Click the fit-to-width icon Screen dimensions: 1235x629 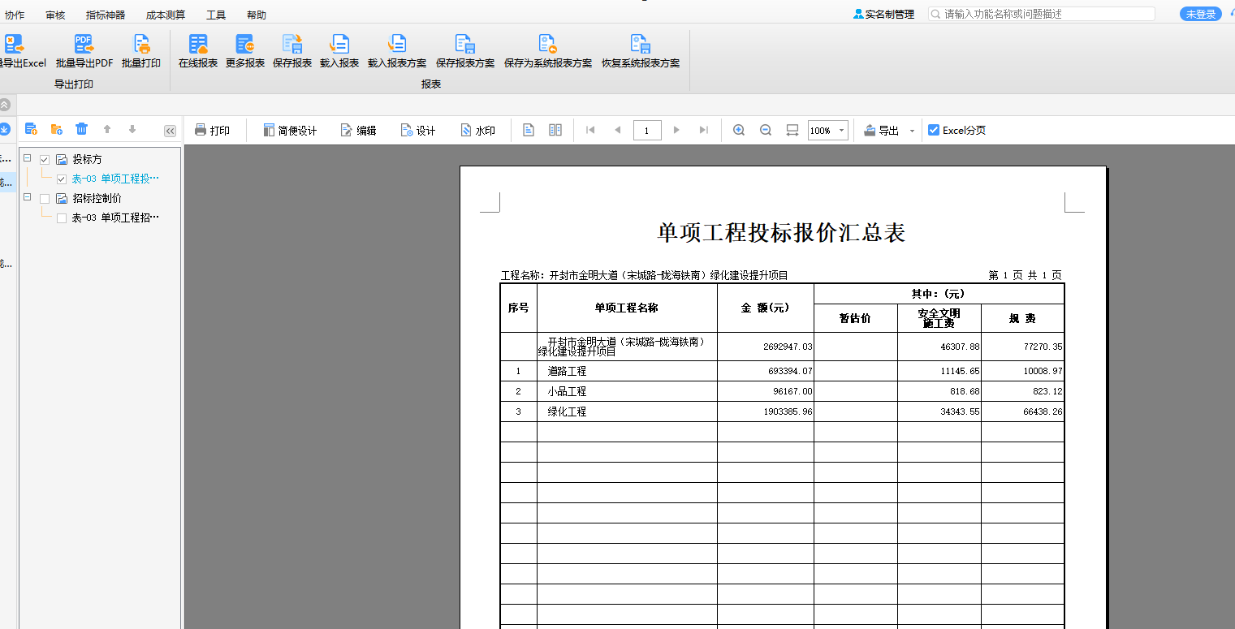click(792, 130)
